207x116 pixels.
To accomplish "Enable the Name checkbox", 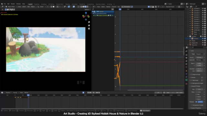I will (x=196, y=99).
